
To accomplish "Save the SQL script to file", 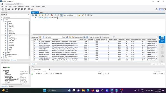I will coord(36,15).
